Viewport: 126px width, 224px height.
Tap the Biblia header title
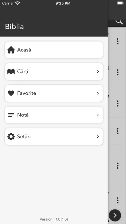tap(14, 27)
